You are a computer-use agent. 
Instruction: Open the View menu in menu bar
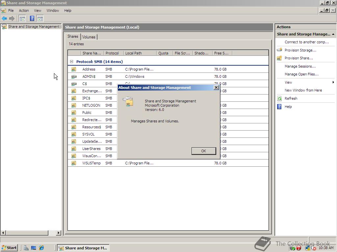[38, 10]
